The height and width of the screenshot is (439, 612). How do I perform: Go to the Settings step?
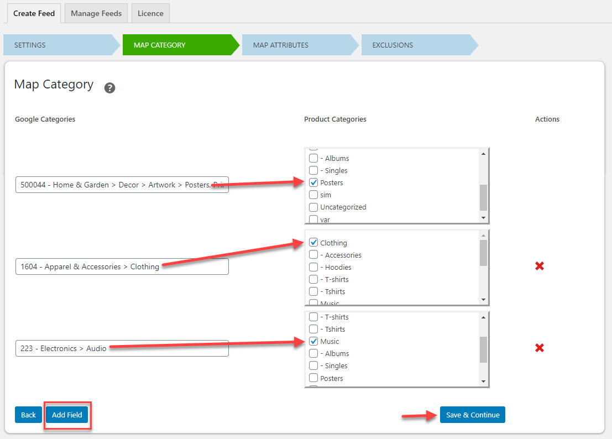point(58,45)
